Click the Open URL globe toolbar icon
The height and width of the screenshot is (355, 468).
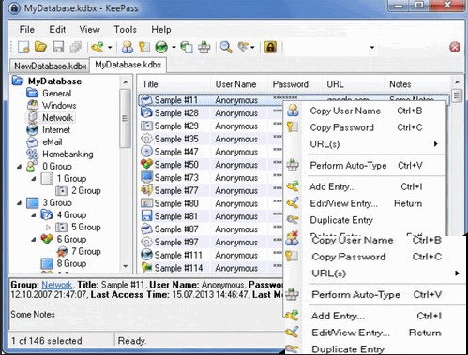tap(161, 48)
